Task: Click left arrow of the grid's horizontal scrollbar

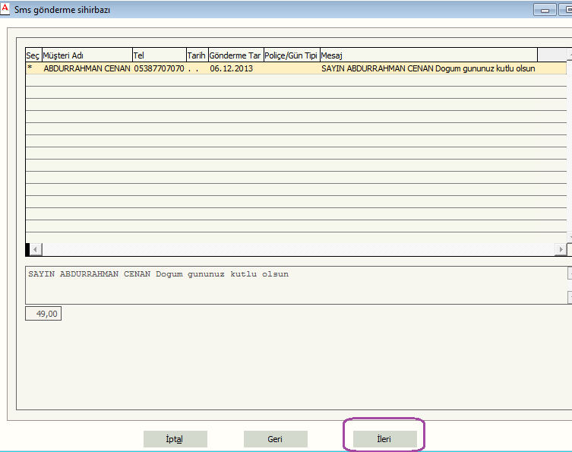Action: (x=35, y=249)
